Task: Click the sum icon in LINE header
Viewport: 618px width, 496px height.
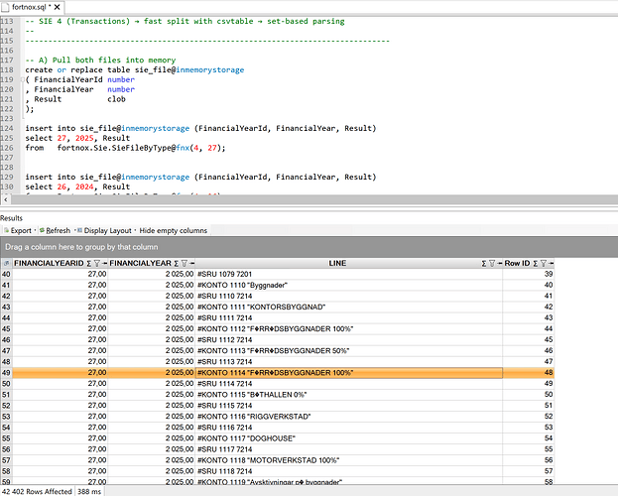Action: coord(483,263)
